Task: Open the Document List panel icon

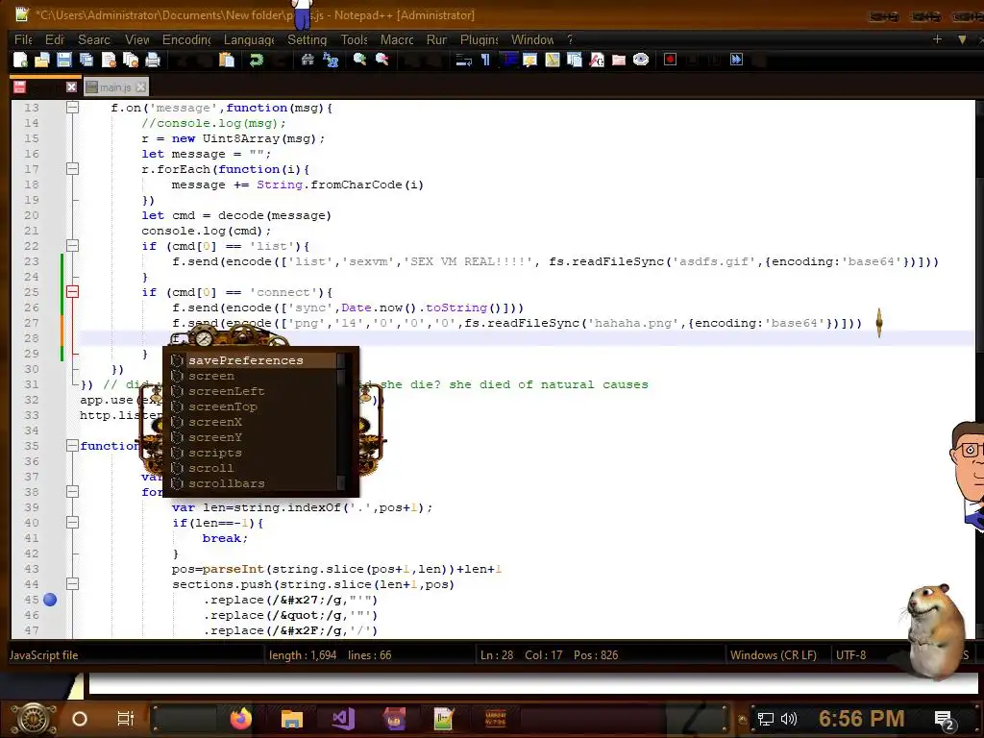Action: click(x=575, y=60)
